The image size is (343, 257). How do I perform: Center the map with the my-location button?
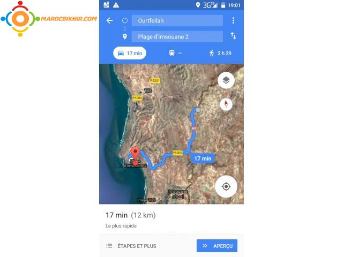[x=226, y=187]
